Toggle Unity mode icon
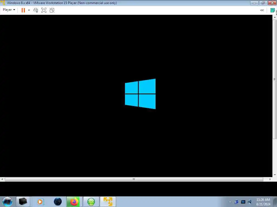 coord(52,10)
